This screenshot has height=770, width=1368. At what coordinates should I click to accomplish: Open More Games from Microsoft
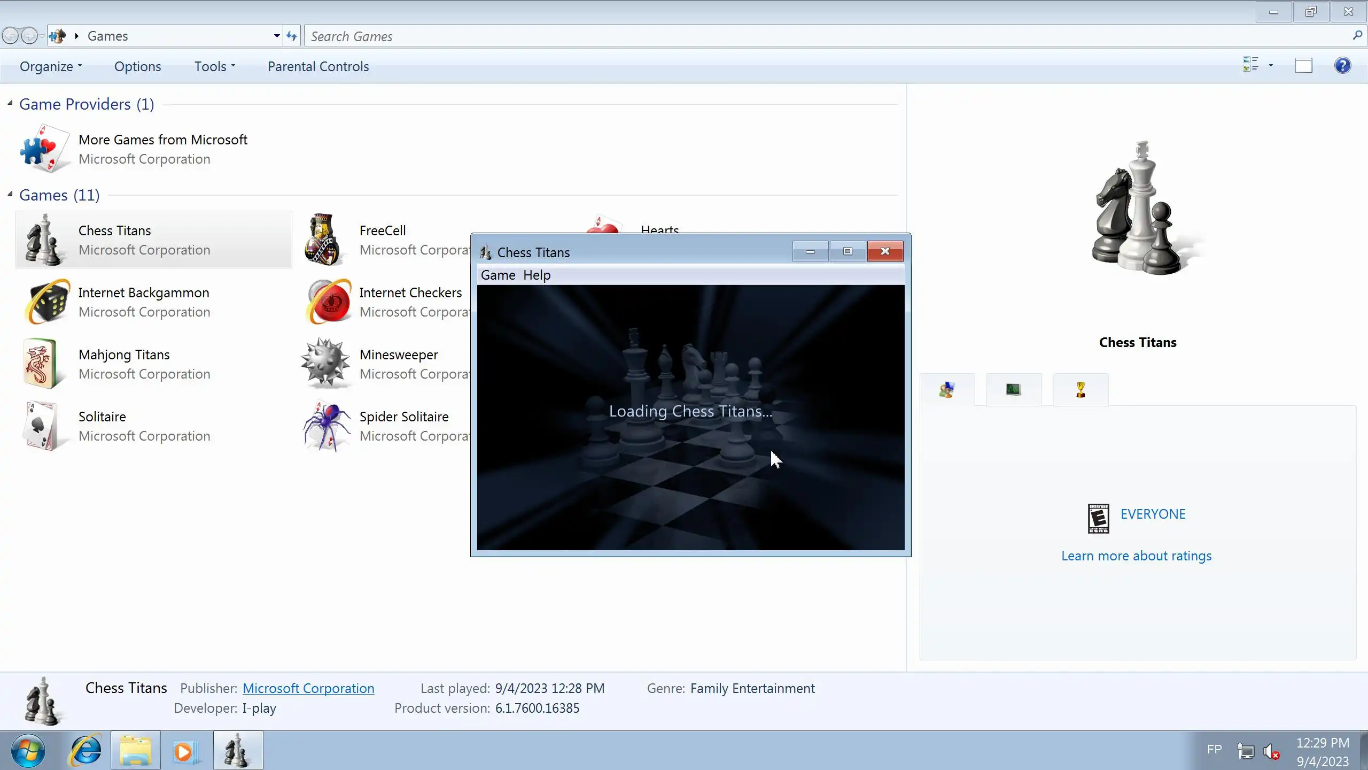click(x=162, y=140)
